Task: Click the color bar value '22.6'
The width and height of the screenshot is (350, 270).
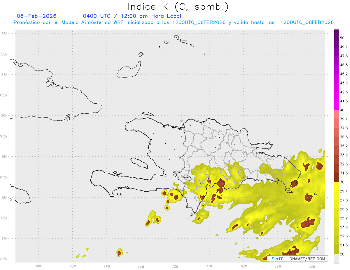Action: pyautogui.click(x=344, y=236)
